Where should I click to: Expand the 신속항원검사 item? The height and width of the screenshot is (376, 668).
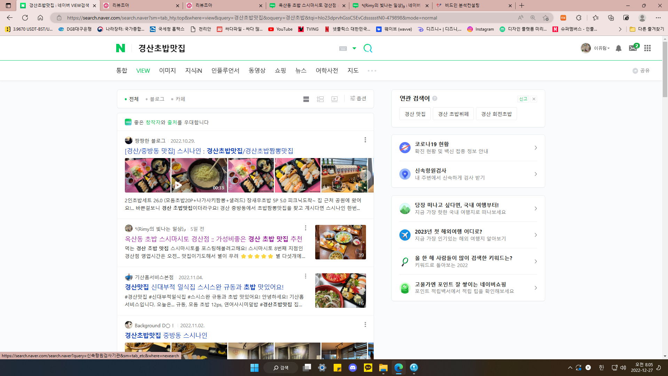[x=468, y=174]
